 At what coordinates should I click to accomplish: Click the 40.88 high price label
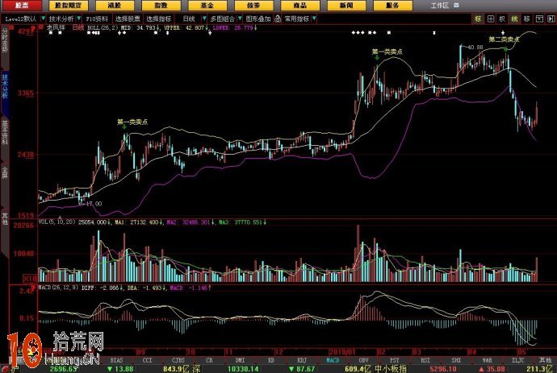coord(475,48)
